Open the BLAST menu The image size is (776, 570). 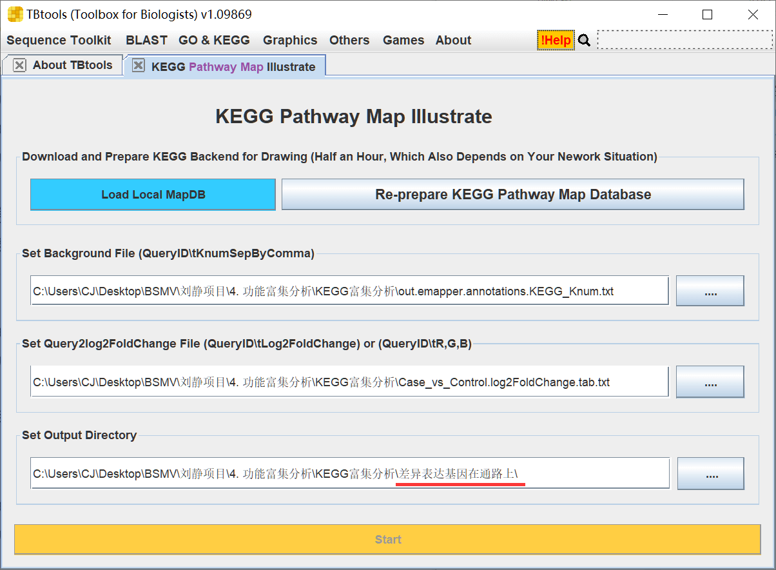pyautogui.click(x=146, y=40)
